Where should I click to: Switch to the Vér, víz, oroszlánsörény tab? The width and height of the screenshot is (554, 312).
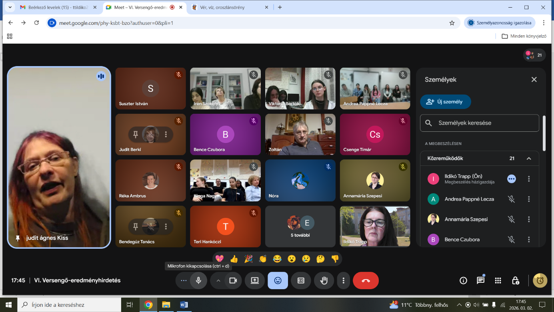point(228,7)
